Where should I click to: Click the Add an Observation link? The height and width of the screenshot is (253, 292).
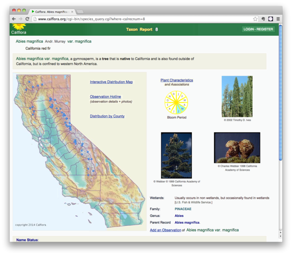click(x=165, y=230)
